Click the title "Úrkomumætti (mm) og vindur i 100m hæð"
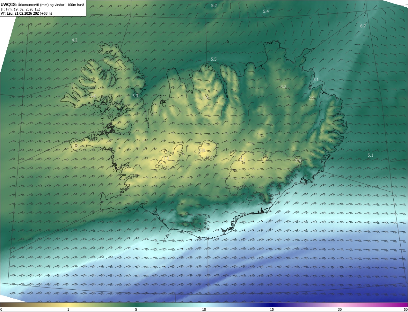The height and width of the screenshot is (312, 408). coord(51,4)
